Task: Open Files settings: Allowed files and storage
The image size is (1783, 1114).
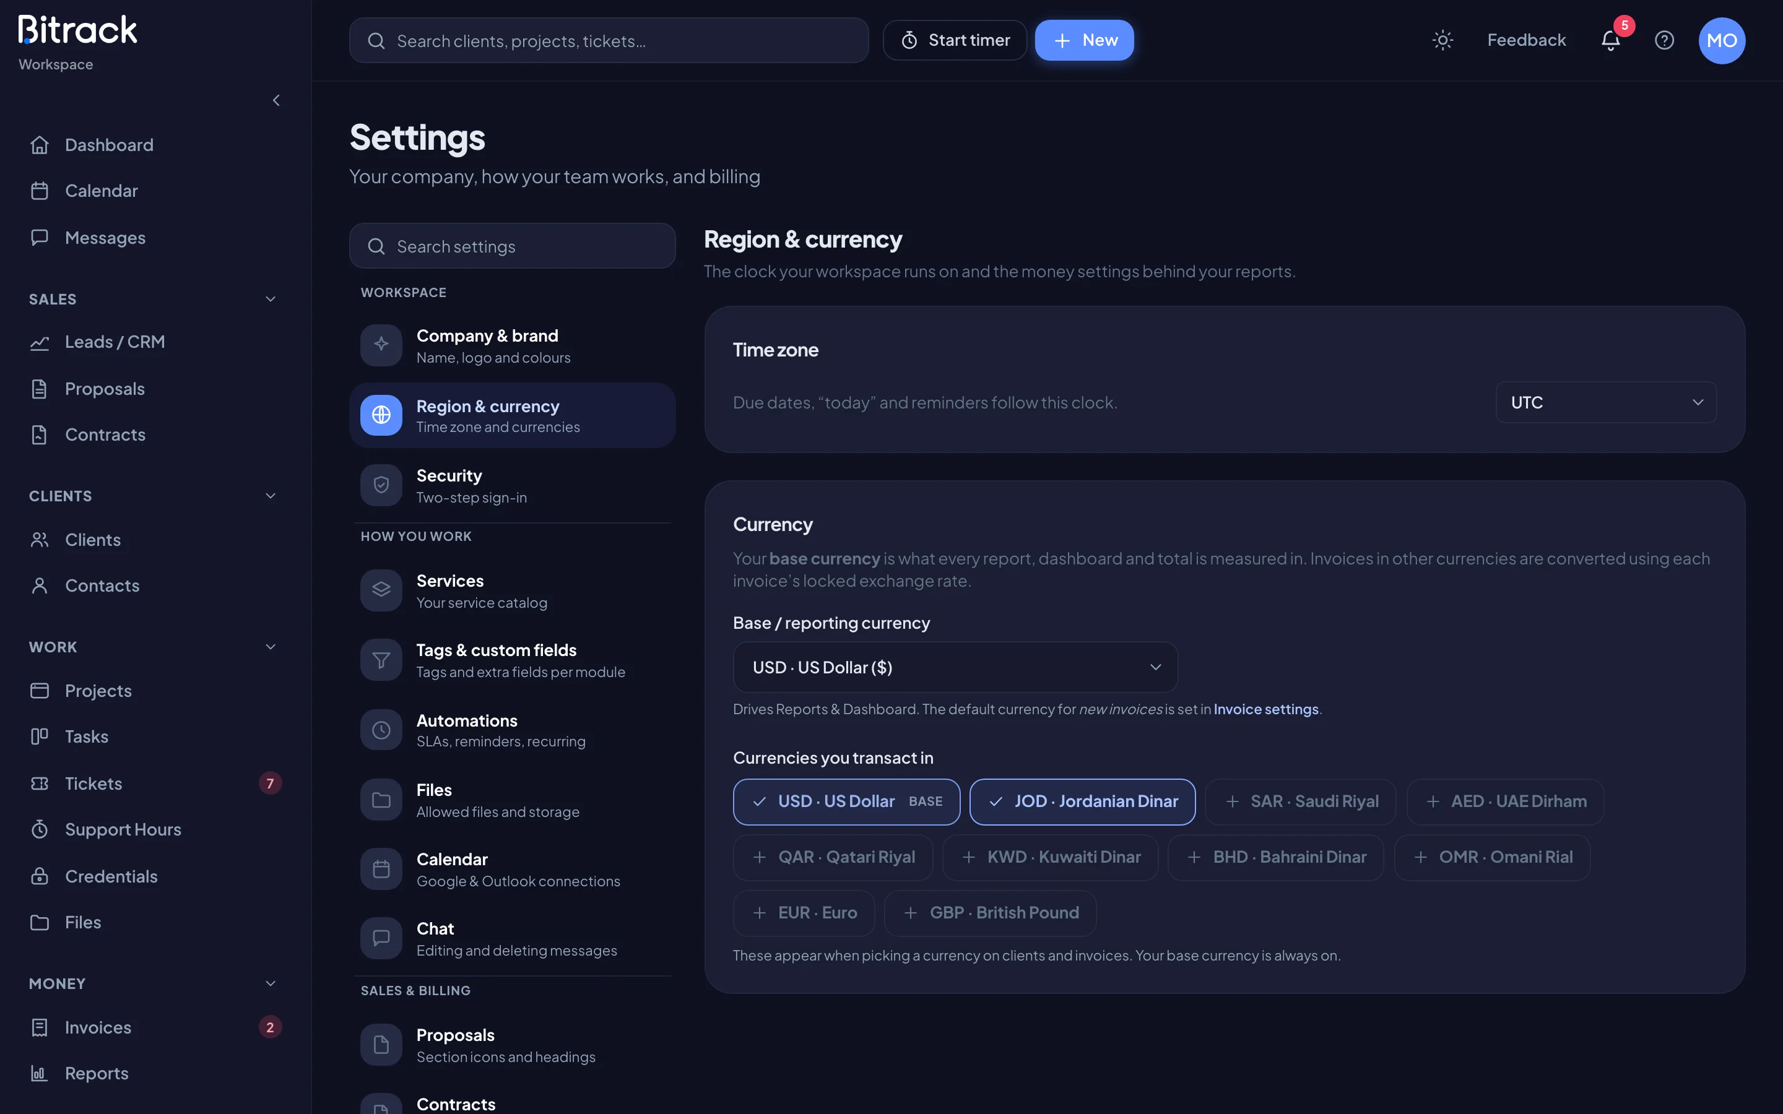Action: pyautogui.click(x=512, y=800)
